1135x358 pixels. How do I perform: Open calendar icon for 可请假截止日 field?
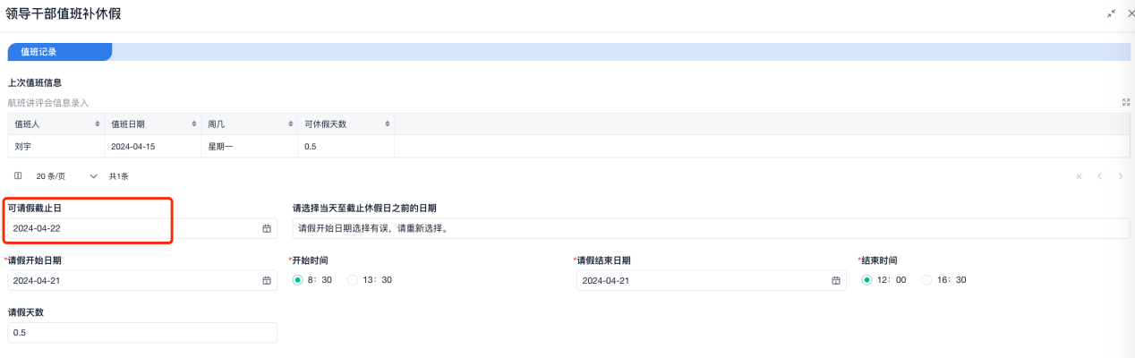tap(267, 229)
